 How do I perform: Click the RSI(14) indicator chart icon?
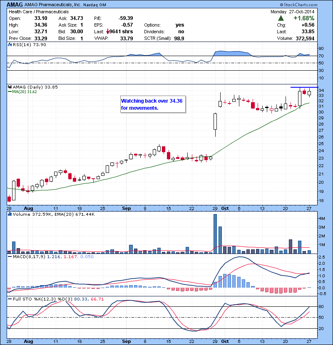[10, 44]
